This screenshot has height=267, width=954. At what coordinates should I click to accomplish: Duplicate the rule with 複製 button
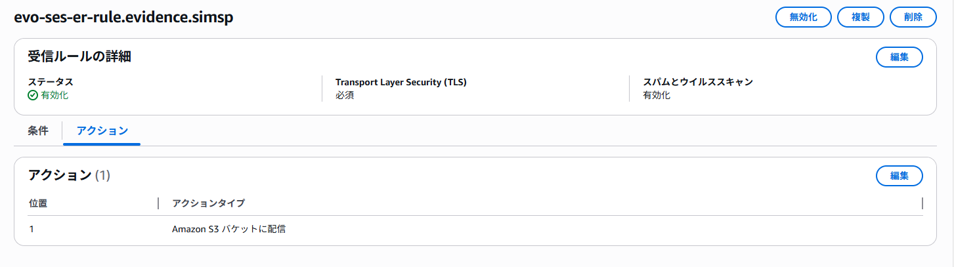coord(860,17)
